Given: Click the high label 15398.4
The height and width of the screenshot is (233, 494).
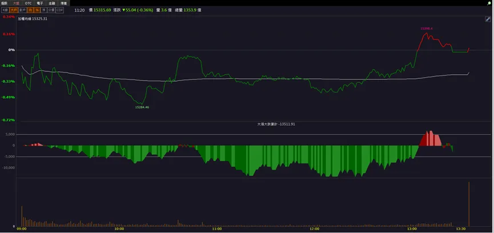Looking at the screenshot, I should [x=427, y=29].
